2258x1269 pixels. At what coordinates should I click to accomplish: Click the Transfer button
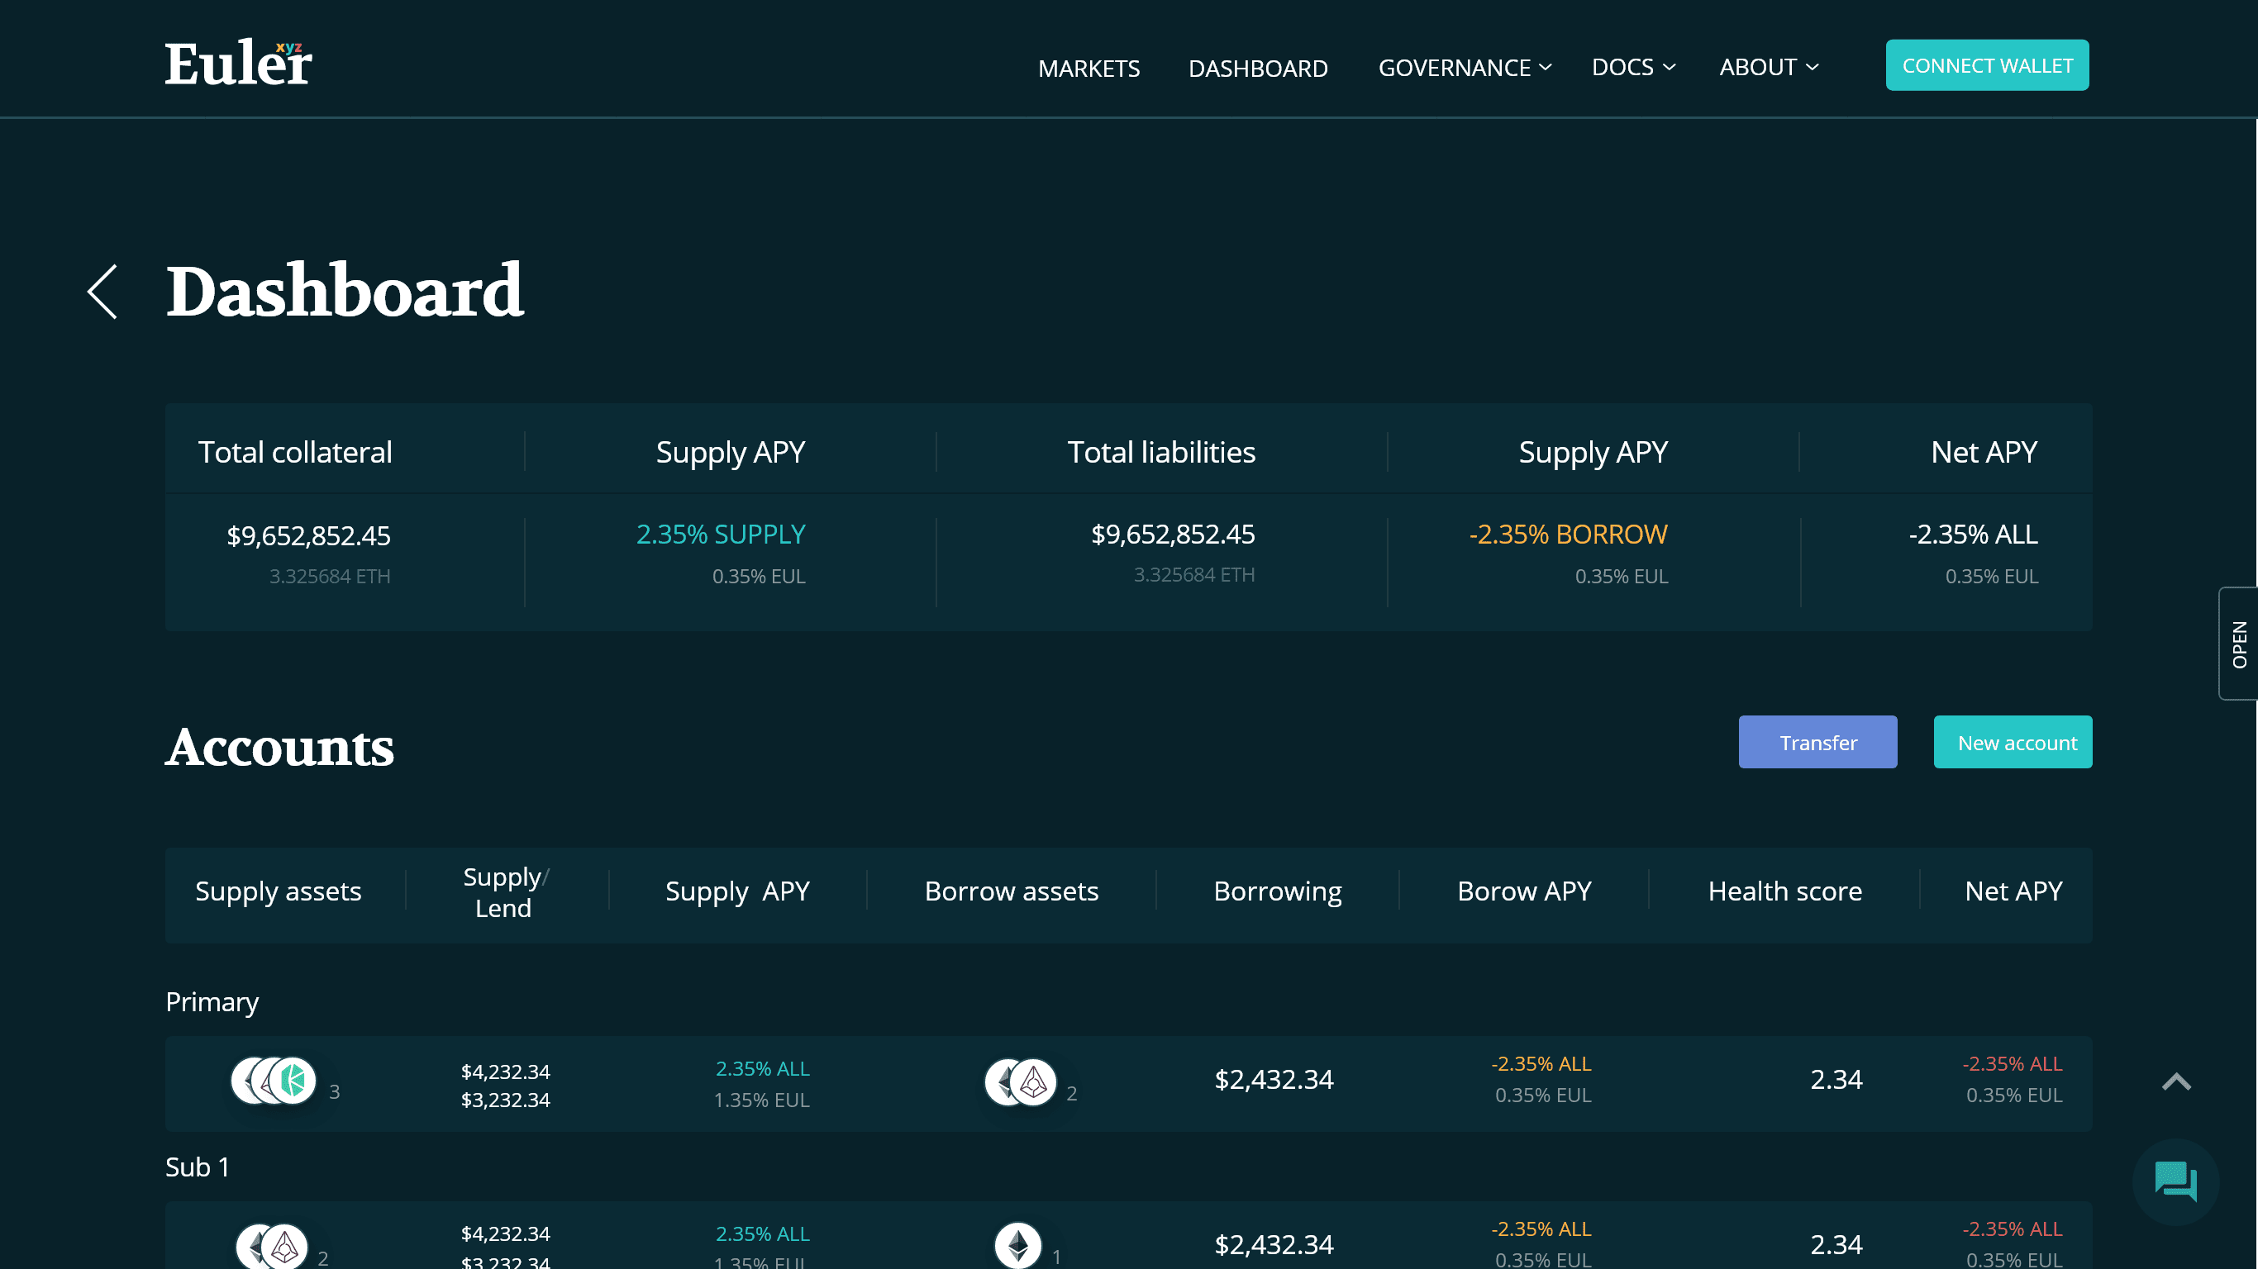(x=1817, y=742)
